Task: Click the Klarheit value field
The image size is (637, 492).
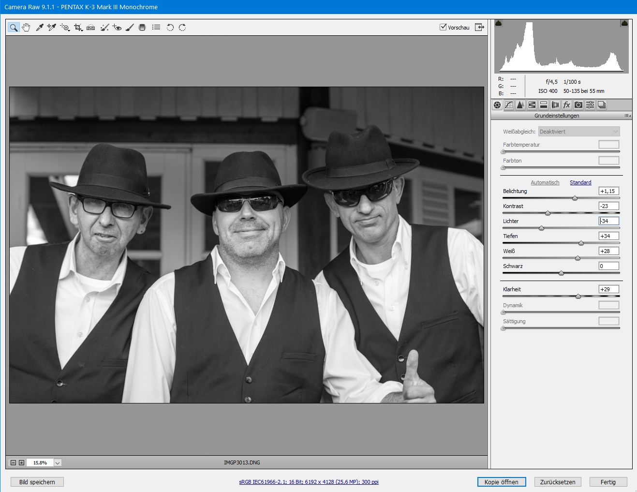Action: coord(609,289)
